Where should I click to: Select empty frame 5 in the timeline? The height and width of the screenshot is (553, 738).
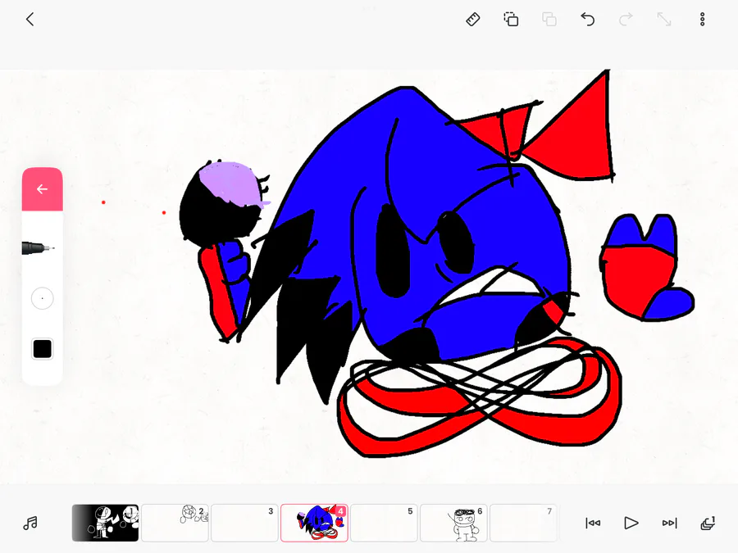click(x=384, y=523)
